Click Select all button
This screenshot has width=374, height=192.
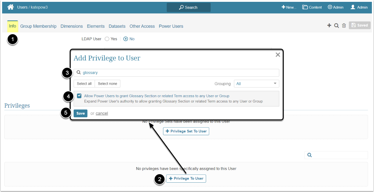(84, 84)
